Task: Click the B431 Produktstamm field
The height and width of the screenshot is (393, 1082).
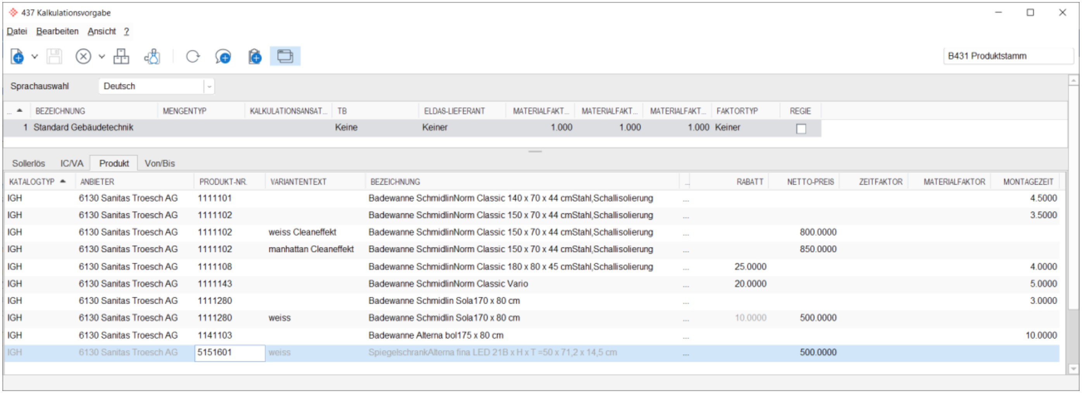Action: [x=1008, y=56]
